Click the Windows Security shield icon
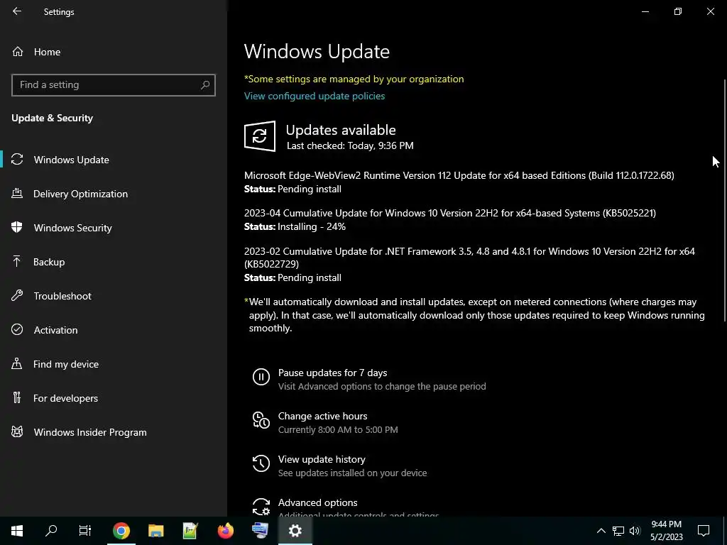The image size is (727, 545). pyautogui.click(x=17, y=228)
